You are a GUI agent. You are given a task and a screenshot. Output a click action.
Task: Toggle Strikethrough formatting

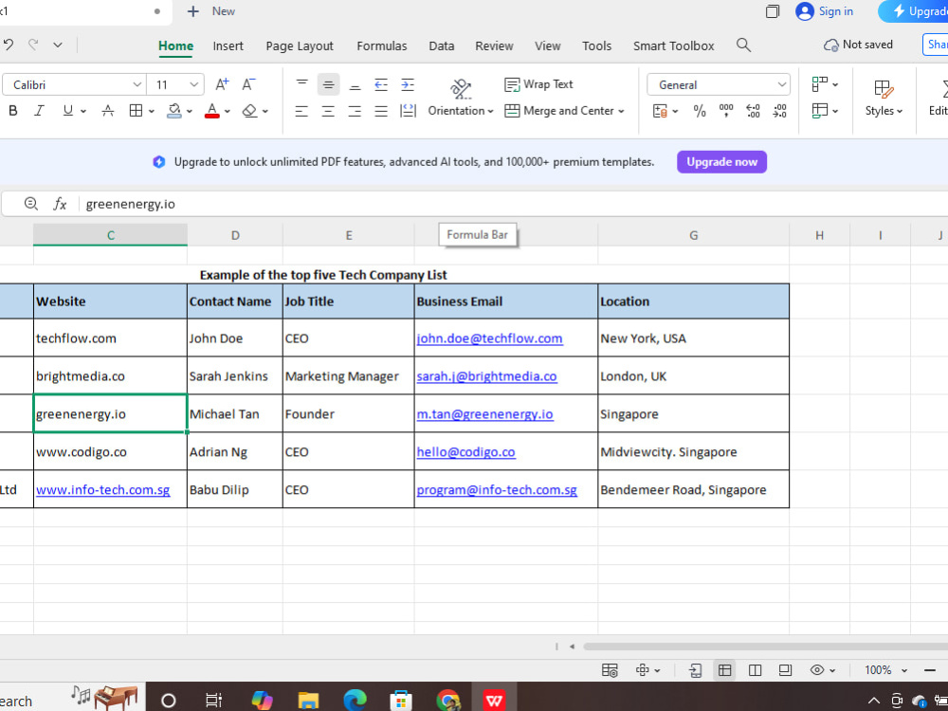pos(108,111)
